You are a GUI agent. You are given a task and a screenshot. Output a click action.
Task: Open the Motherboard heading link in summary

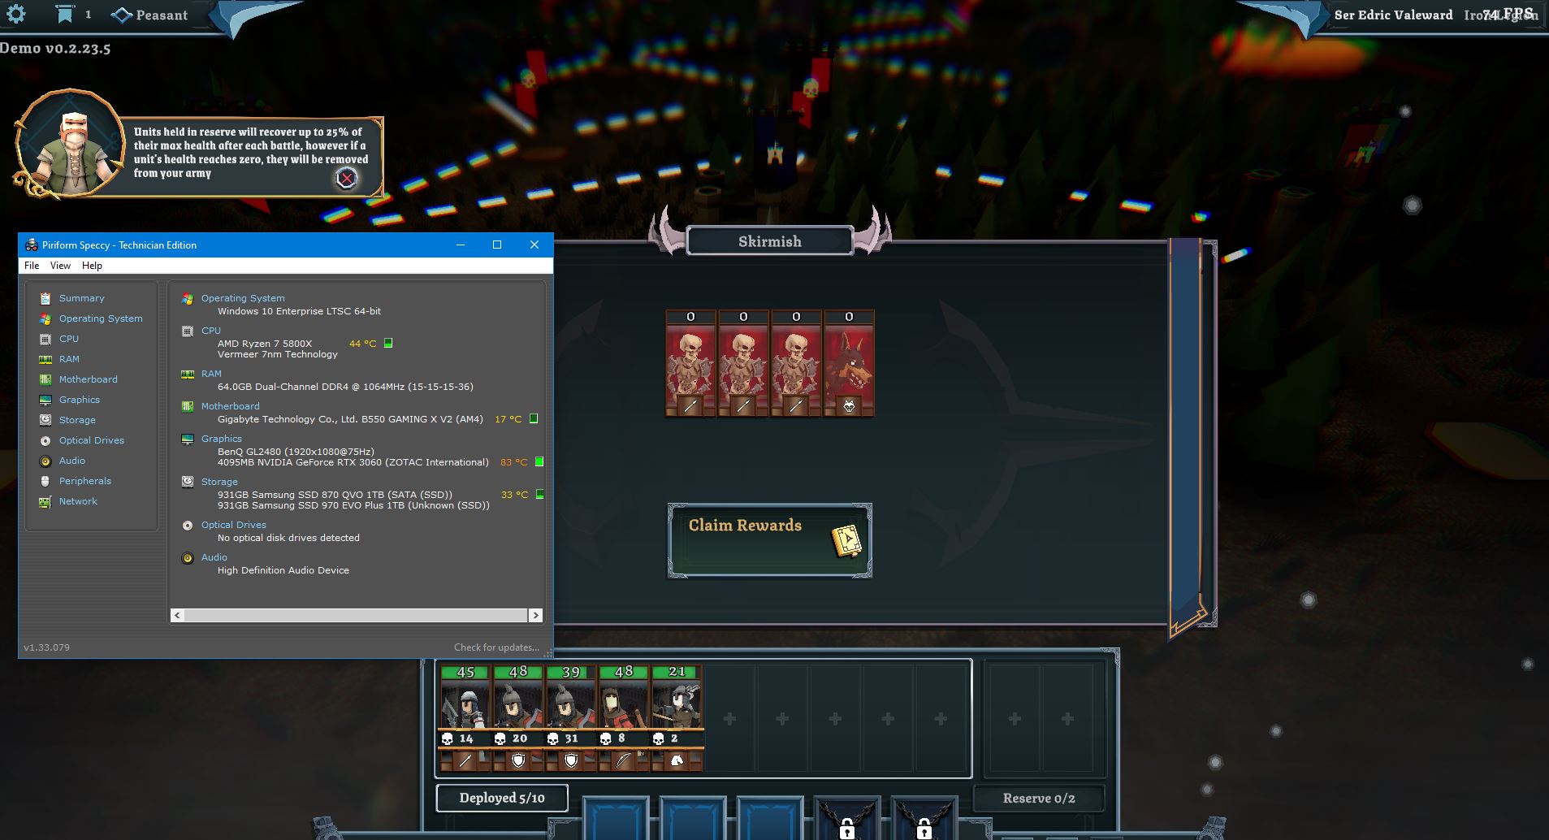tap(231, 406)
